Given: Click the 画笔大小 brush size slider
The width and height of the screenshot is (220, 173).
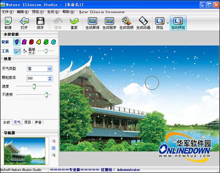Looking at the screenshot, I should click(x=46, y=51).
